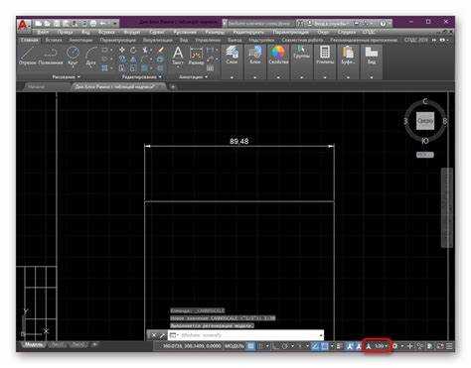Image resolution: width=471 pixels, height=368 pixels.
Task: Select the Дуга arc tool
Action: click(90, 56)
